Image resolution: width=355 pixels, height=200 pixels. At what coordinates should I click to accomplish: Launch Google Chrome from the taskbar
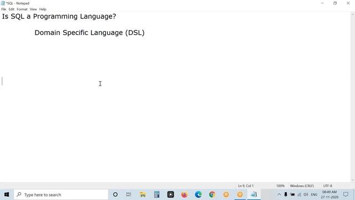tap(212, 194)
